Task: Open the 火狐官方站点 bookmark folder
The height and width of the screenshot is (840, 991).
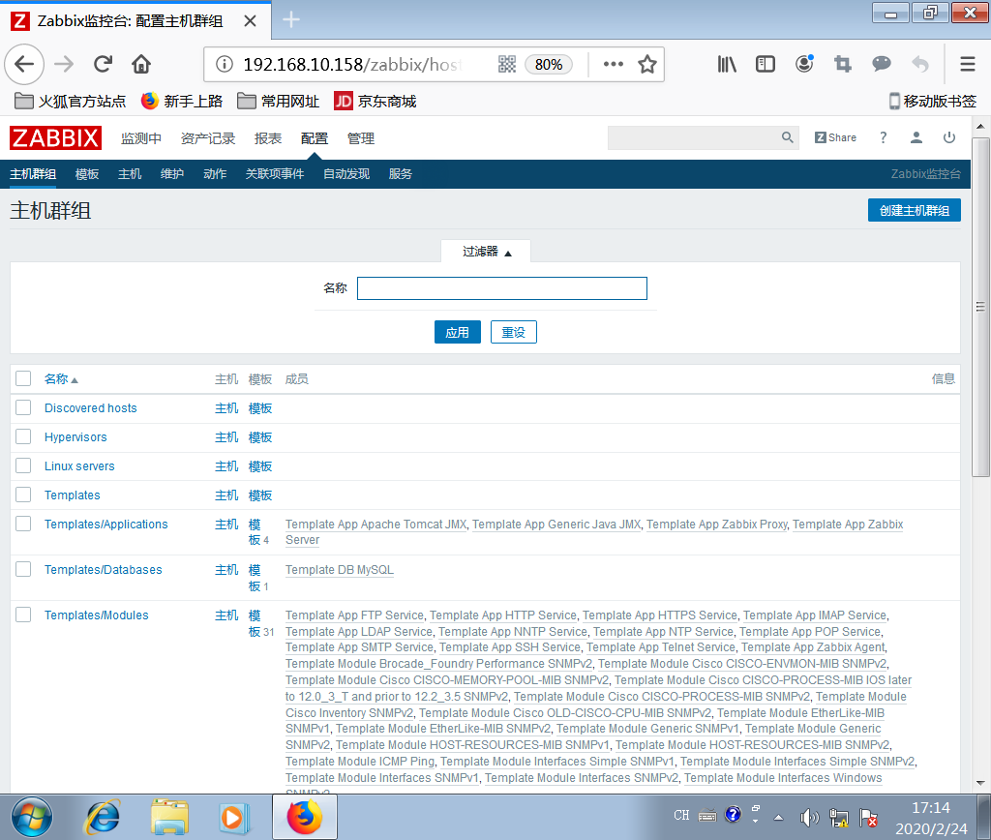Action: coord(70,101)
